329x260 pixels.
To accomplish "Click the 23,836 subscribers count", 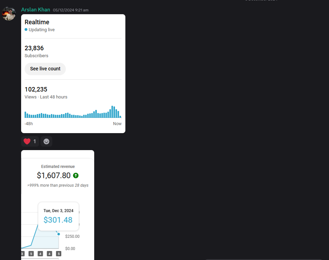I will (x=34, y=48).
